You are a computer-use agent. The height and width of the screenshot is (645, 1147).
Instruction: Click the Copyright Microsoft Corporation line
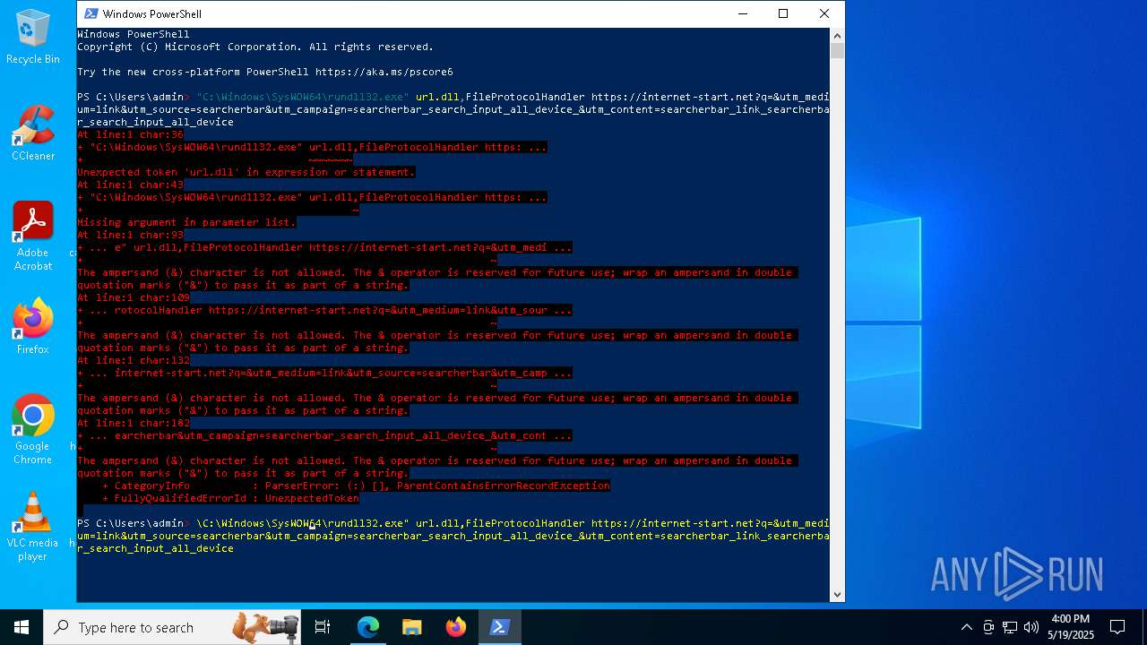coord(255,47)
